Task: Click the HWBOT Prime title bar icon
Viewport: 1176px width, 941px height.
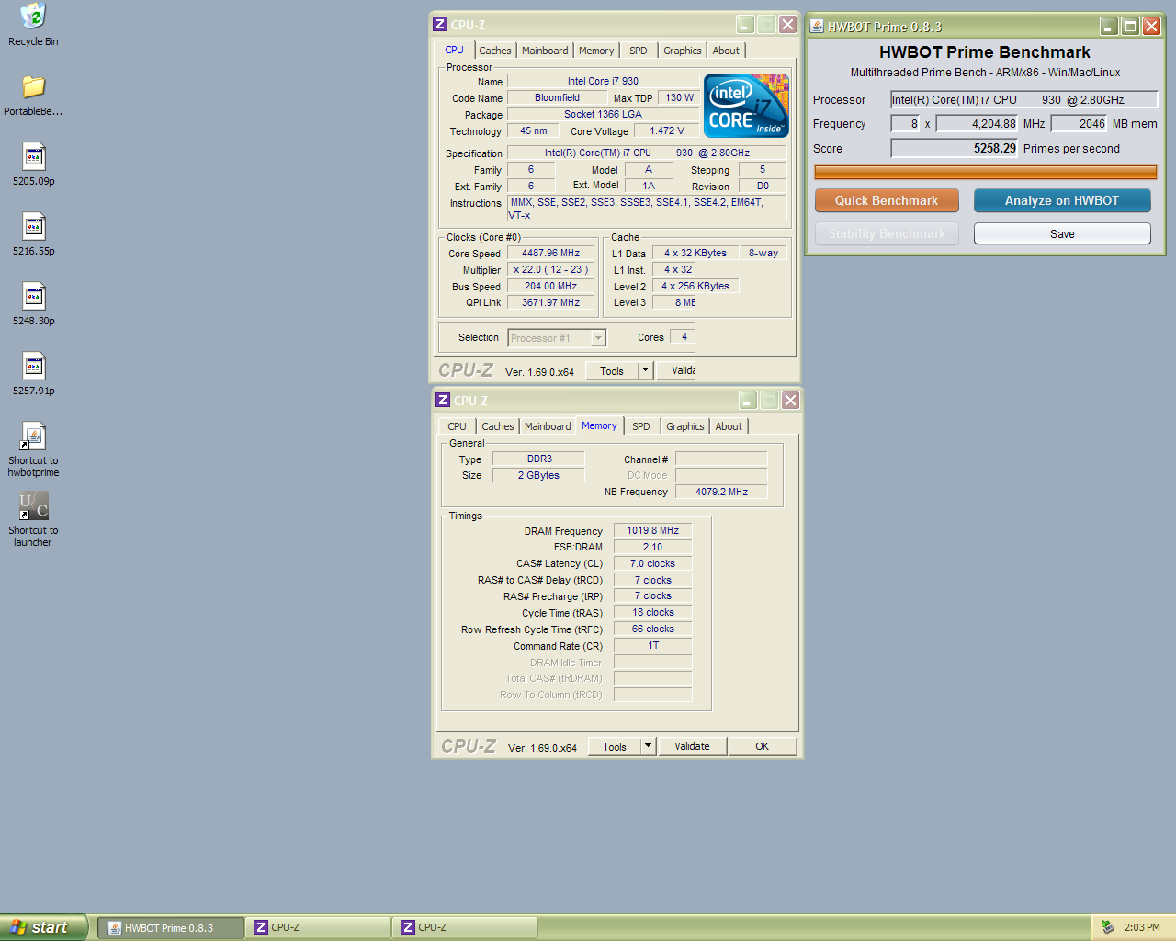Action: pos(817,27)
